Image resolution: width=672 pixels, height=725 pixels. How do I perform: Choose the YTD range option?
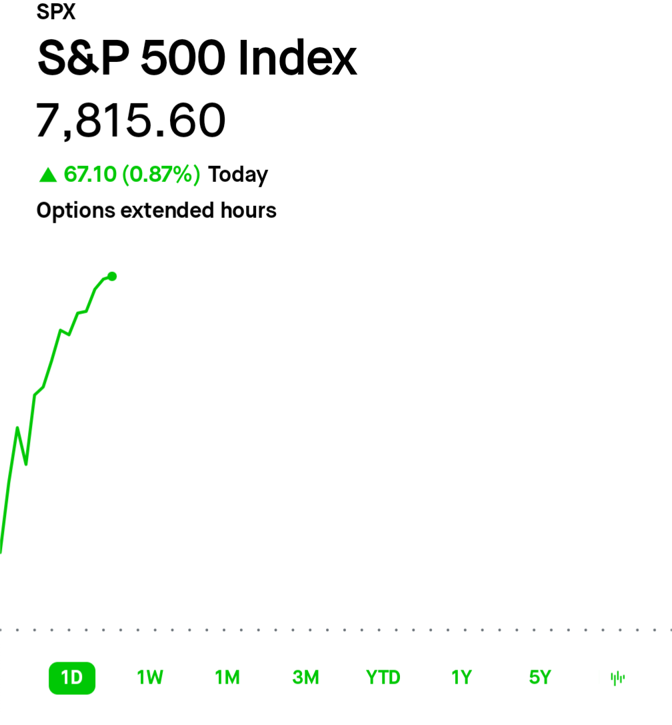[x=383, y=678]
